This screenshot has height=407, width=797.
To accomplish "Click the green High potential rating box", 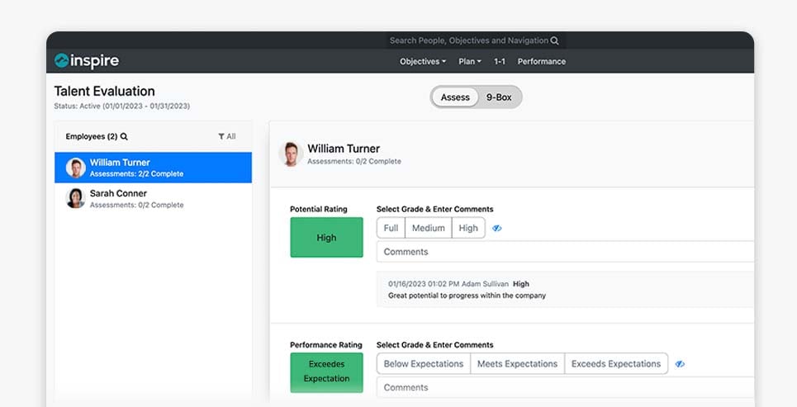I will point(326,238).
